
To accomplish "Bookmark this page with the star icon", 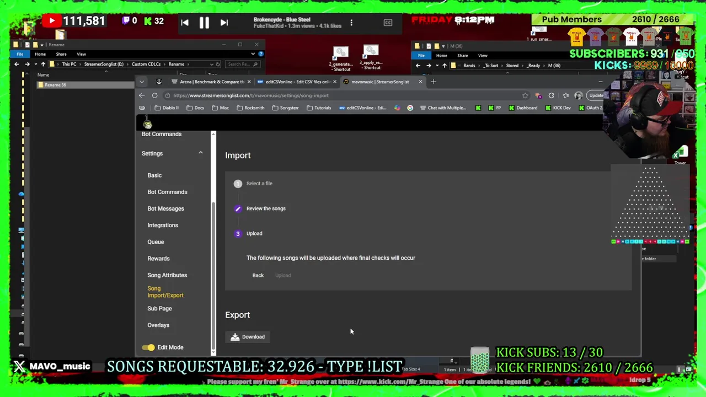I will coord(525,95).
